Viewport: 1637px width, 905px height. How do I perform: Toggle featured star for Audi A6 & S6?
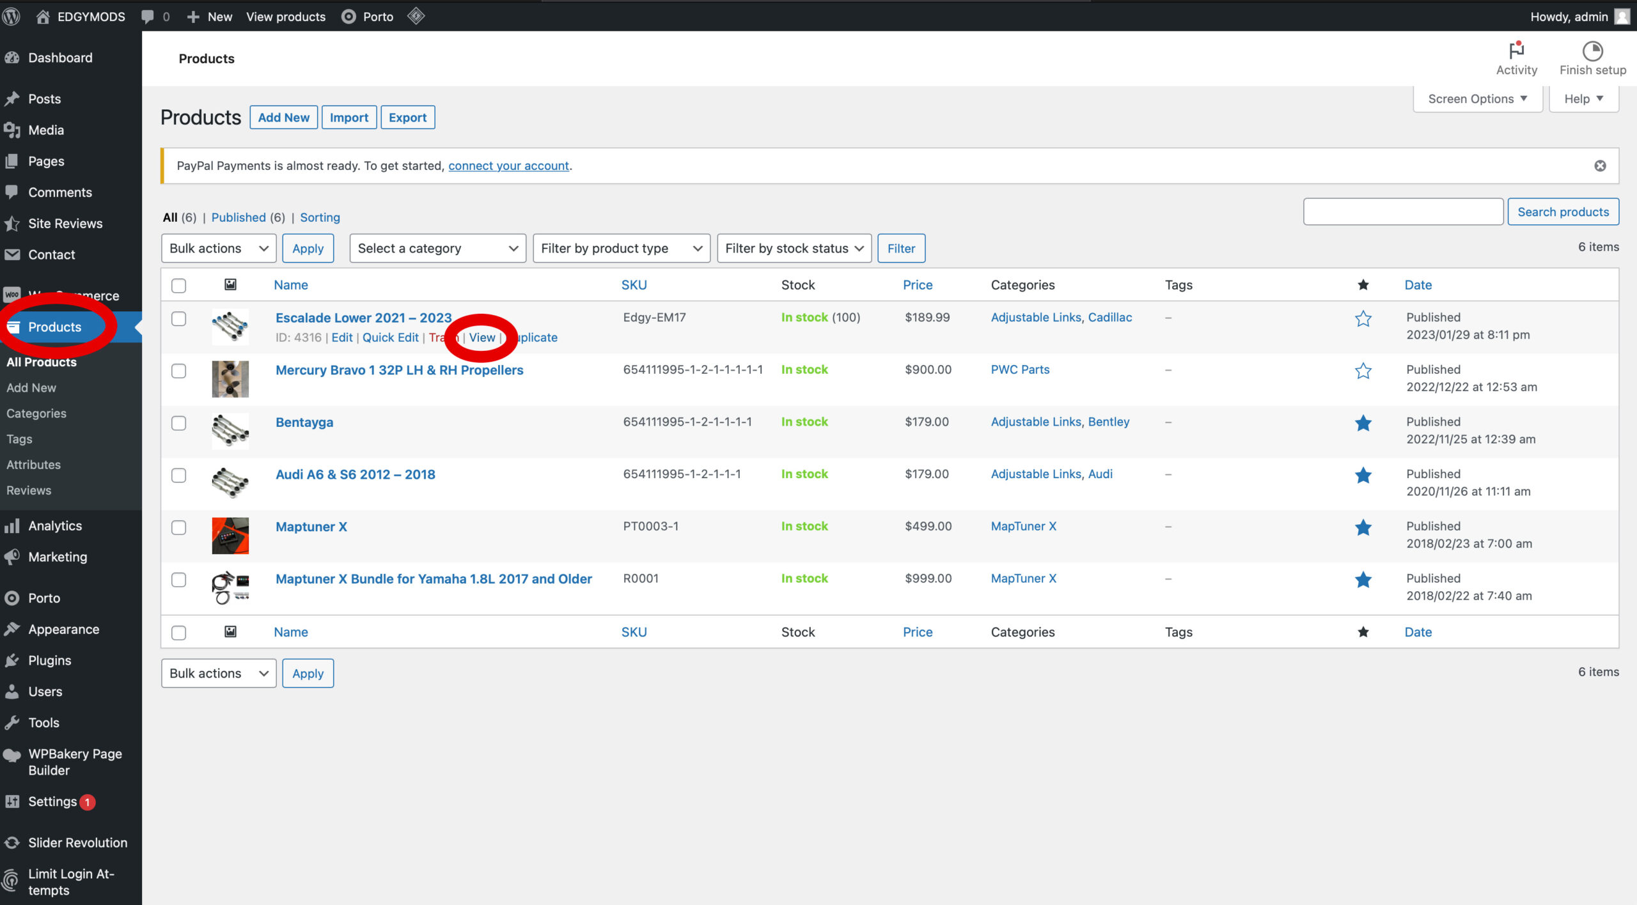pyautogui.click(x=1363, y=475)
